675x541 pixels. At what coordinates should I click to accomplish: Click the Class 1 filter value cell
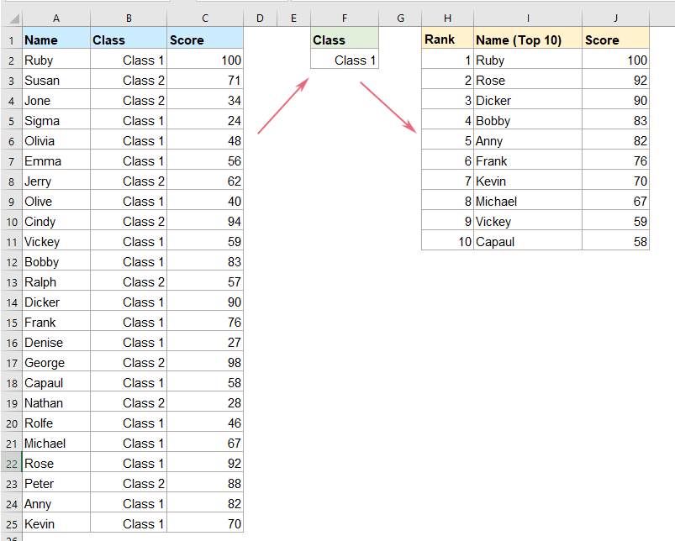click(x=344, y=60)
